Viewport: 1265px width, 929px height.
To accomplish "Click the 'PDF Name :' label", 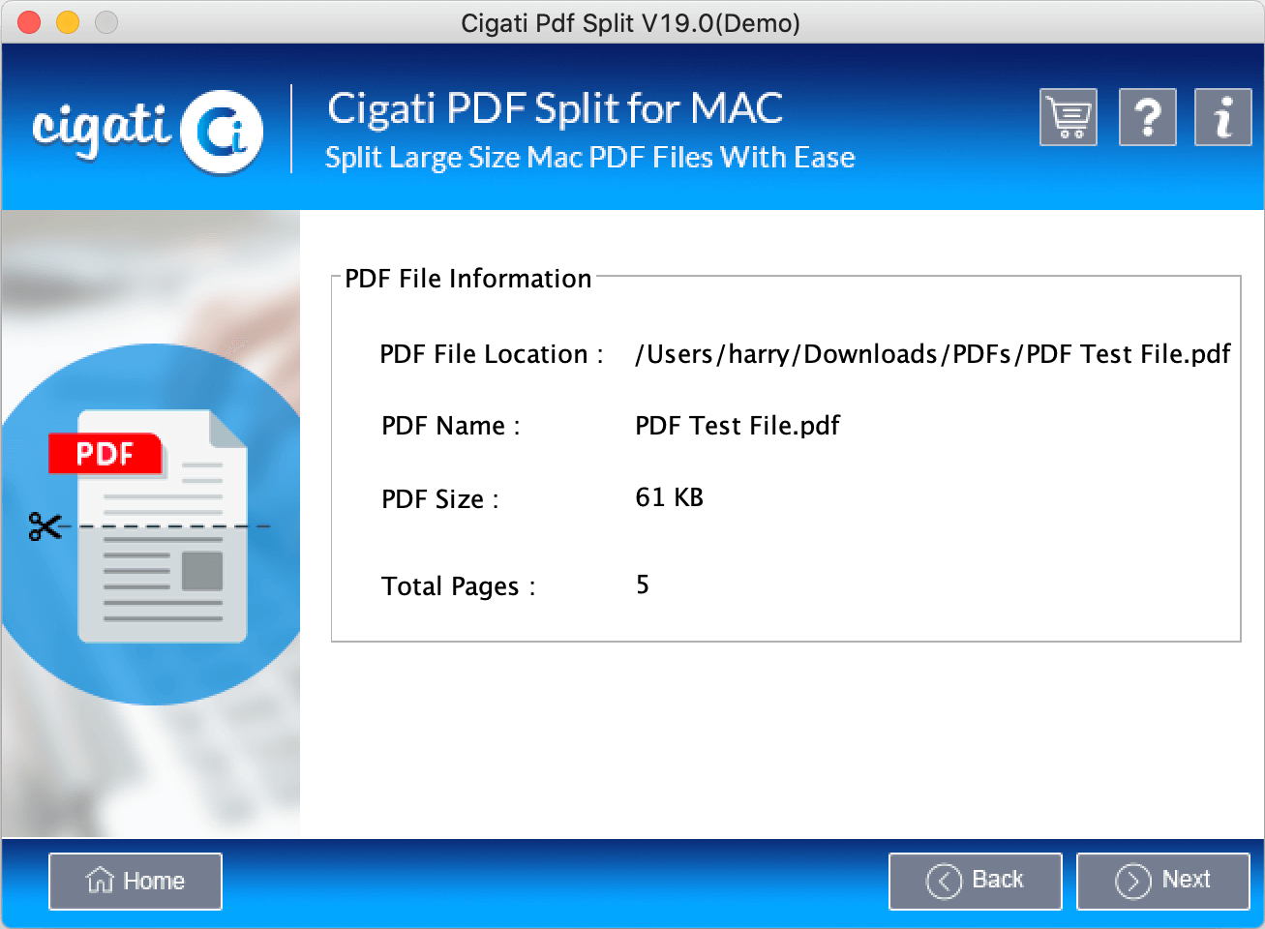I will [451, 426].
